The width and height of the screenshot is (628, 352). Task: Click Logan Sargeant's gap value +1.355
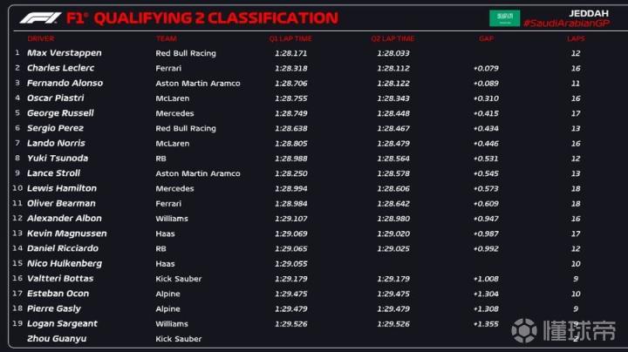point(486,323)
